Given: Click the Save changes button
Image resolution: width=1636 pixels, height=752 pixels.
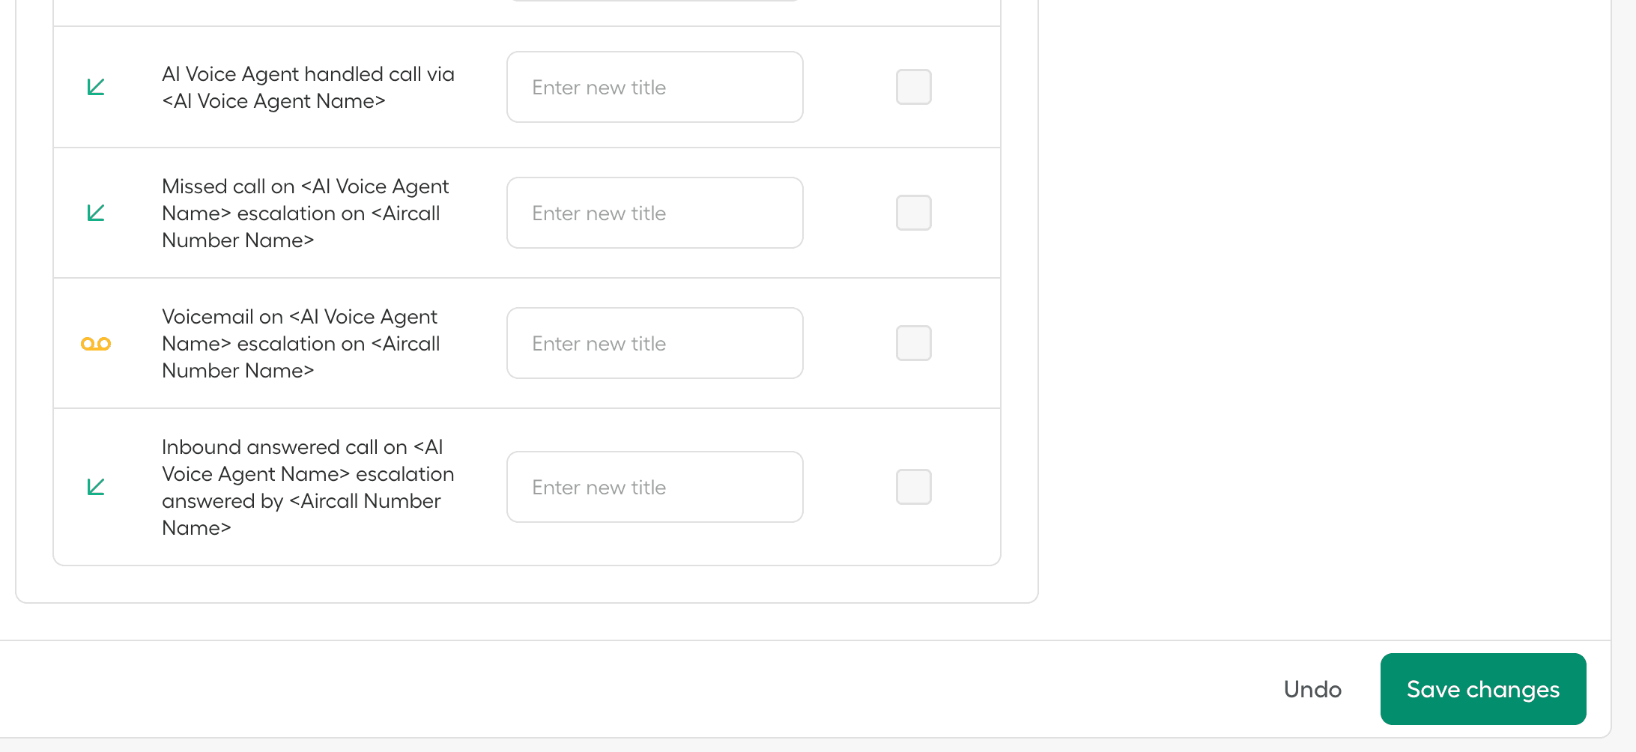Looking at the screenshot, I should 1482,689.
